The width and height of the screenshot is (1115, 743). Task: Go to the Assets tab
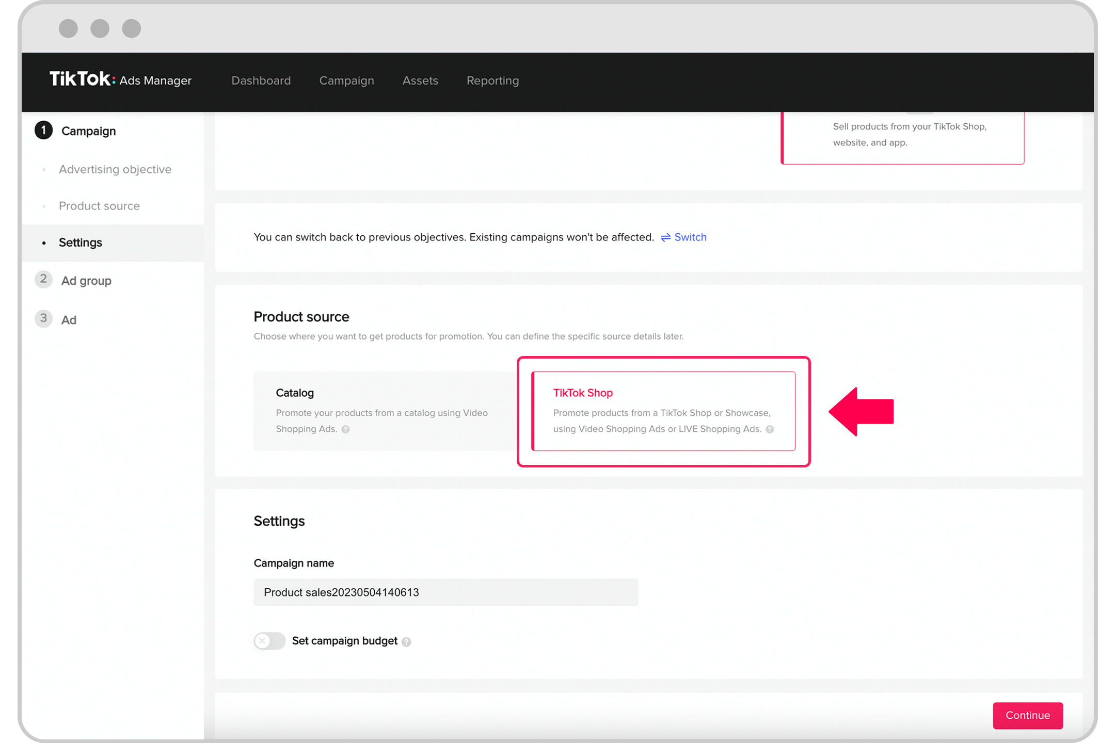tap(420, 80)
